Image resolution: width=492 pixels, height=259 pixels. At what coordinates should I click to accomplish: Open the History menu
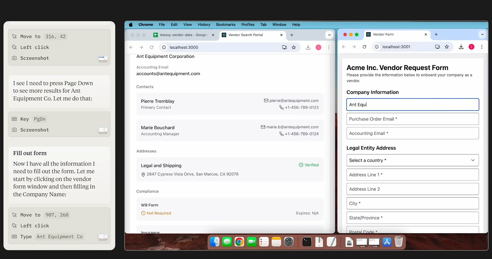[204, 25]
